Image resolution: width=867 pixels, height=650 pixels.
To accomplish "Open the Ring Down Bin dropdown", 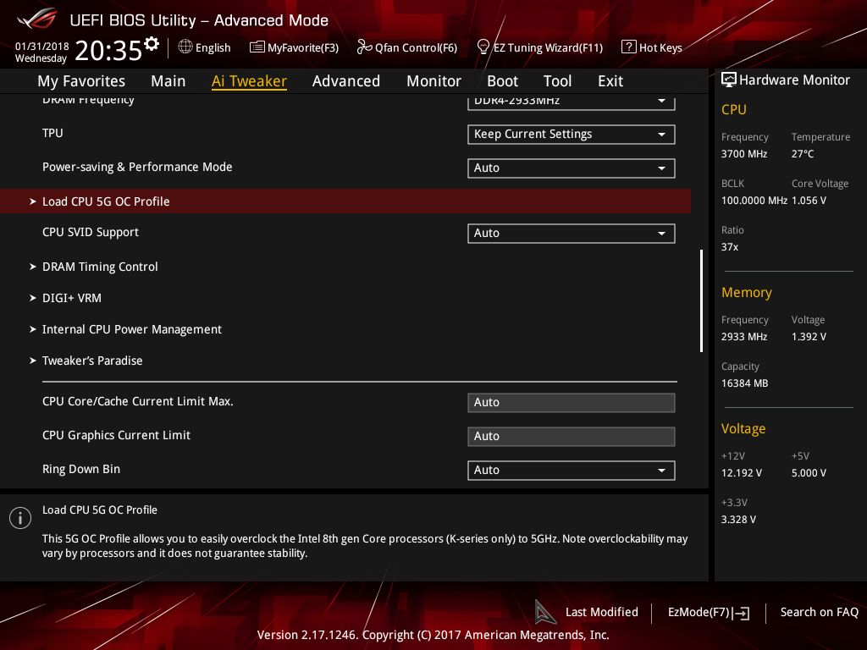I will tap(571, 470).
